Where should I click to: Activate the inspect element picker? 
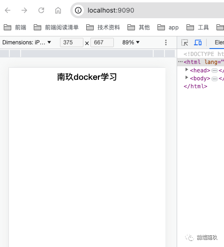pos(185,42)
